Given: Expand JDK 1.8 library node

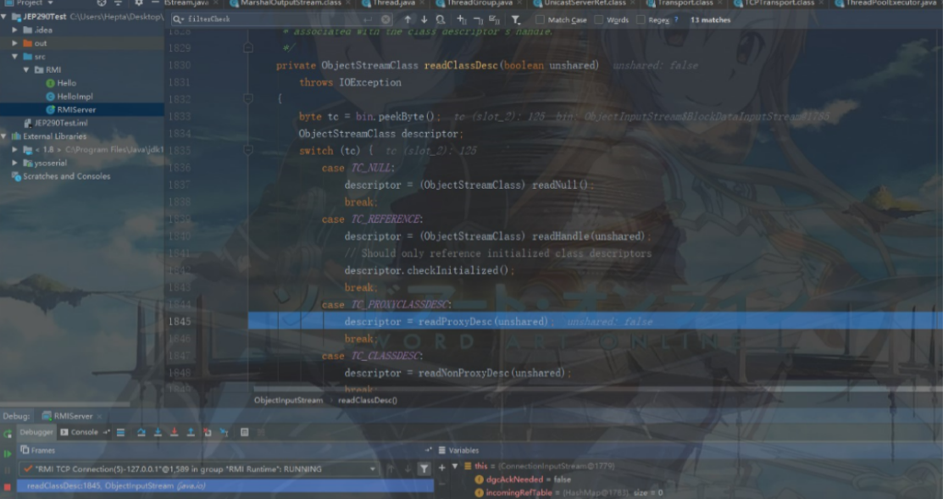Looking at the screenshot, I should pyautogui.click(x=15, y=150).
